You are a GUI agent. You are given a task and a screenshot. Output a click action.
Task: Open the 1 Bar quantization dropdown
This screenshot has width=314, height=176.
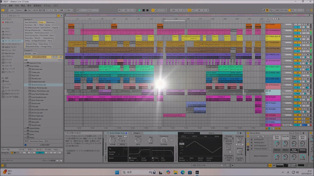pos(69,10)
